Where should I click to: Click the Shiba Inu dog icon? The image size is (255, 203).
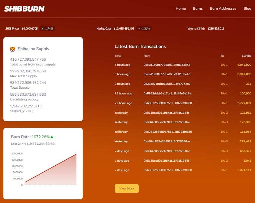12,49
